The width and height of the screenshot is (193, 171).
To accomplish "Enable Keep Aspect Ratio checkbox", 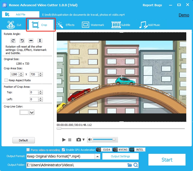I will pos(6,80).
